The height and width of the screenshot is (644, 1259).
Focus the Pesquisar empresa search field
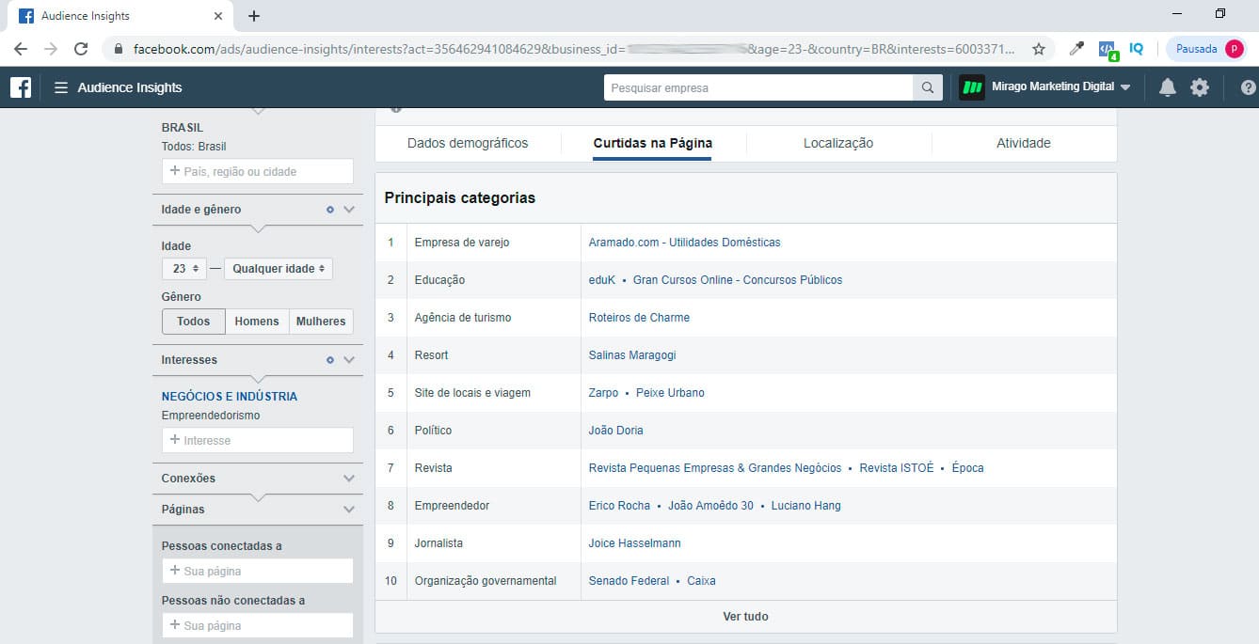tap(758, 87)
